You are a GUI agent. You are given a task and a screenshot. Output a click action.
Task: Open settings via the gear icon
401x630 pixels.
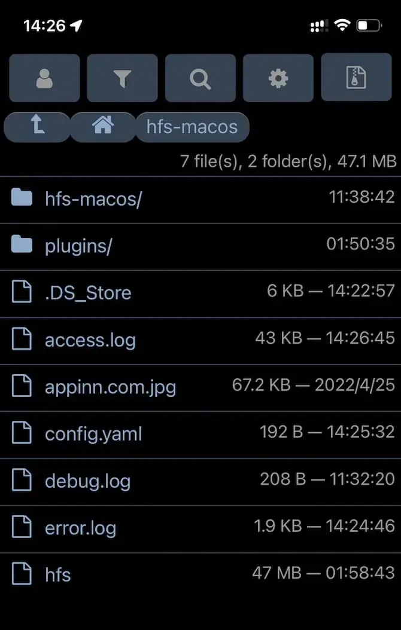[278, 78]
